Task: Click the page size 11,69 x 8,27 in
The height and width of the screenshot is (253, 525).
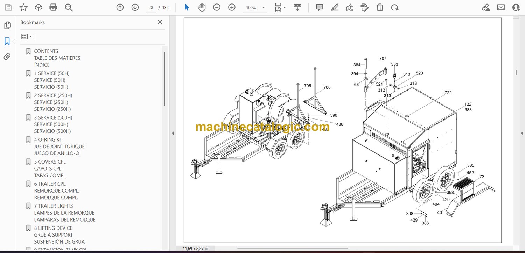Action: [195, 248]
